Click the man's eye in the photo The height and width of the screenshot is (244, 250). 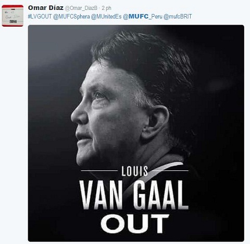tap(98, 96)
